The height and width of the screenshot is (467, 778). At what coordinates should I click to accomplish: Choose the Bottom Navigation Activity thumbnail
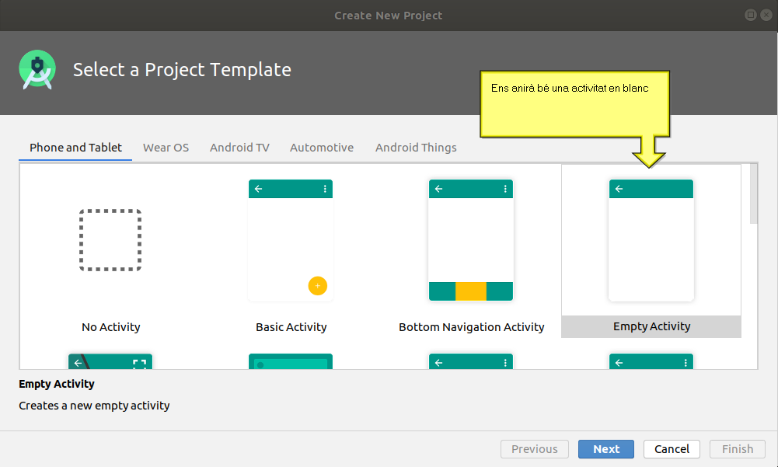click(471, 240)
